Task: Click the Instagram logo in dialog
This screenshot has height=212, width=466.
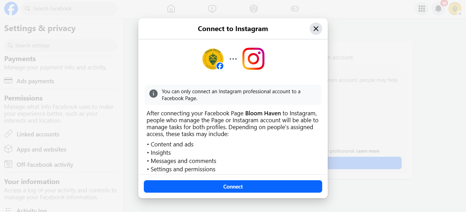Action: [253, 59]
